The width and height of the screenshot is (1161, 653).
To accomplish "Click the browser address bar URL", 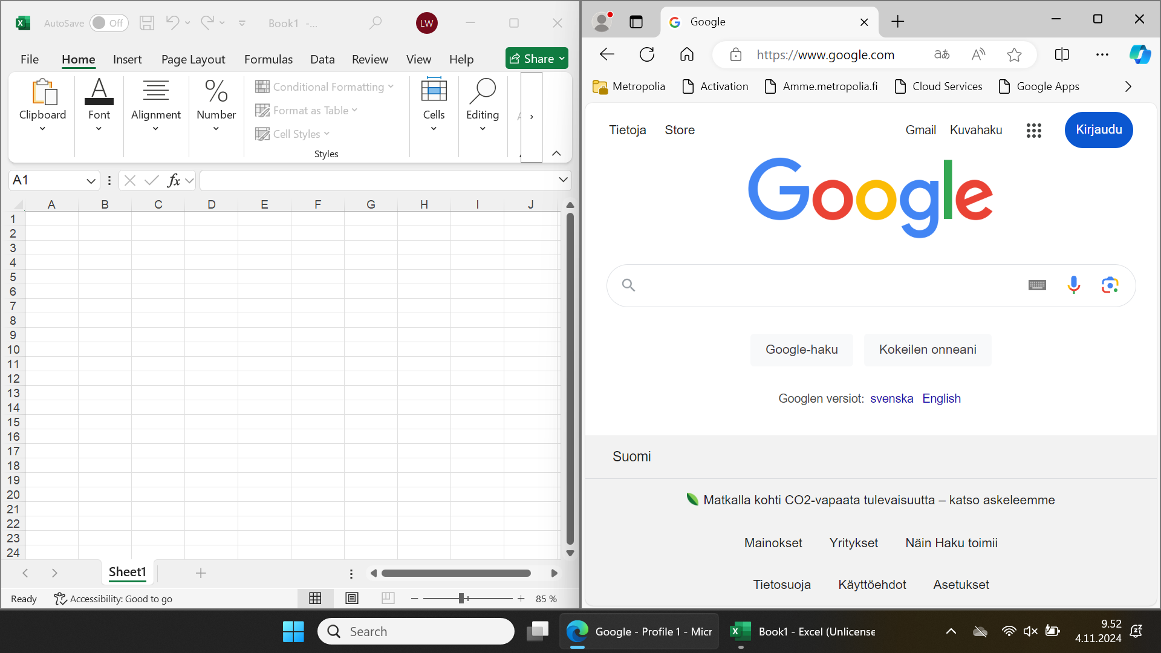I will coord(825,55).
